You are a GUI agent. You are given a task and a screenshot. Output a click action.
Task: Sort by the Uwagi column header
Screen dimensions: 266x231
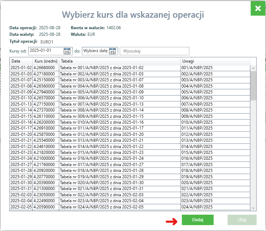click(x=215, y=61)
